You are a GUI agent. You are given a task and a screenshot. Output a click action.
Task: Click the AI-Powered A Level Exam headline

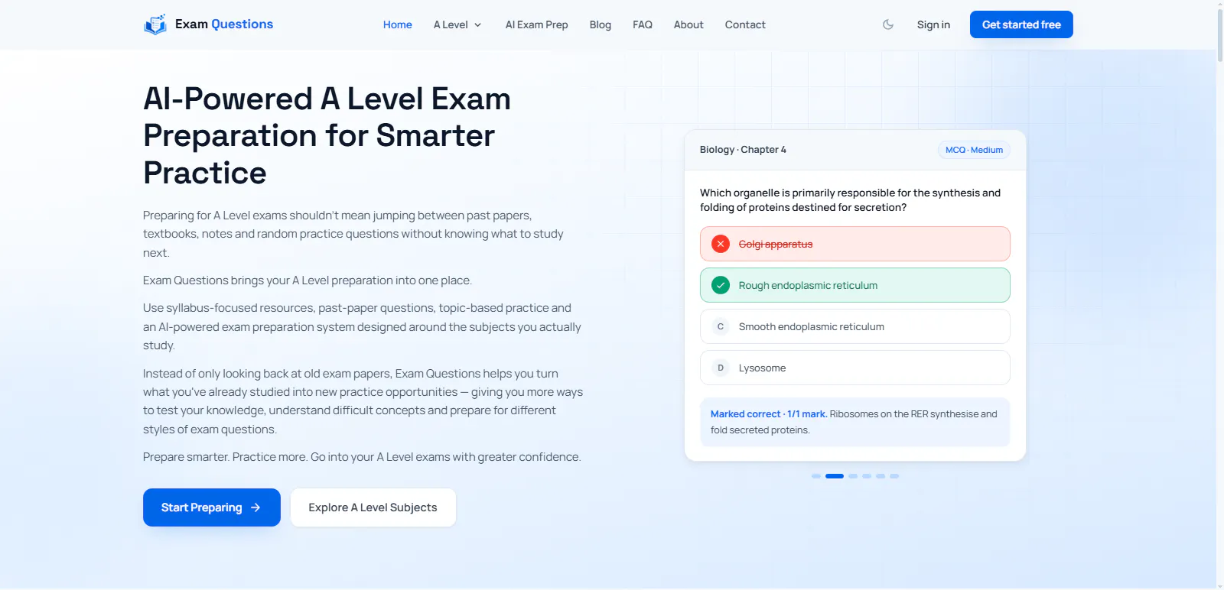tap(327, 136)
